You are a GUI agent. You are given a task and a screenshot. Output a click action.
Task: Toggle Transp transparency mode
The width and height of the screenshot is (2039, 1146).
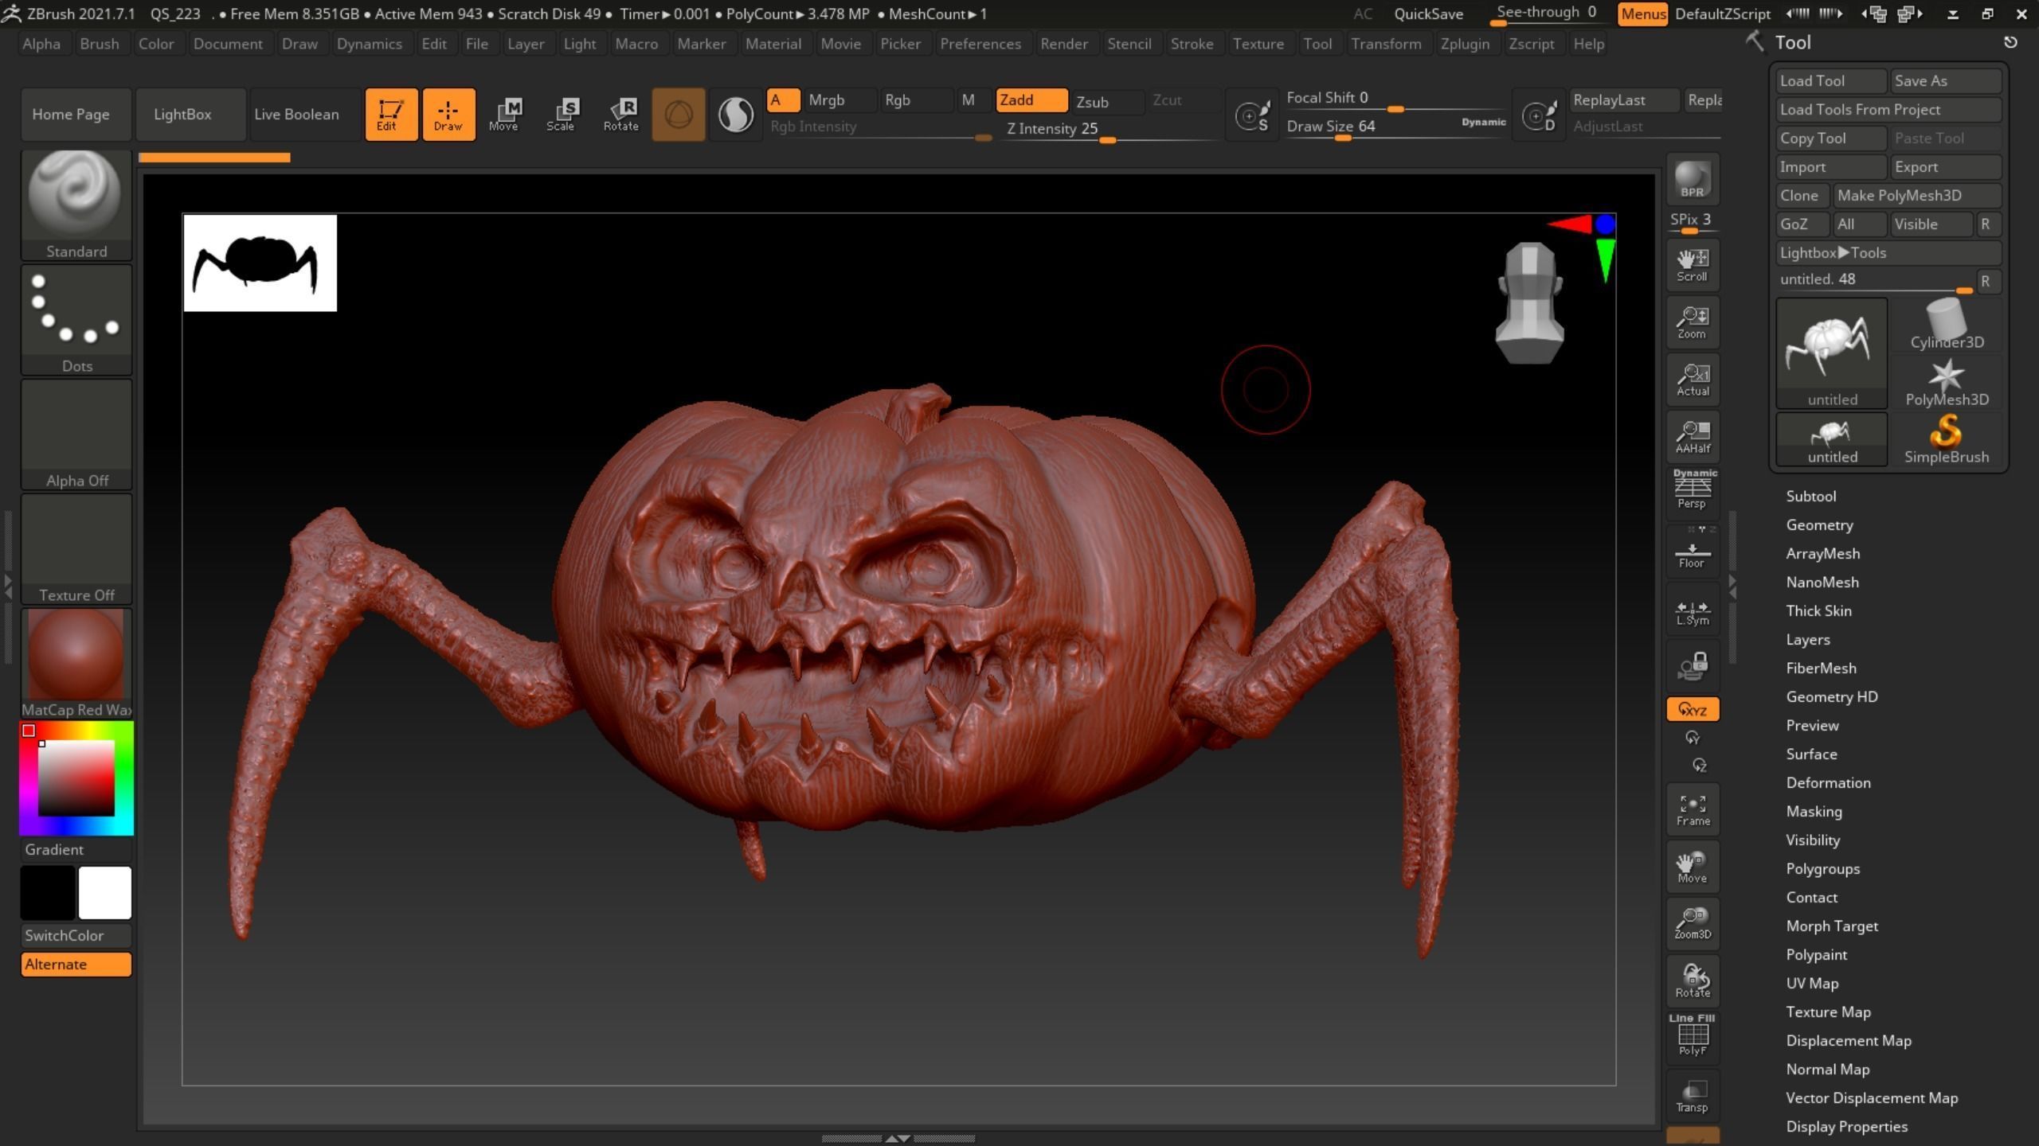1693,1095
